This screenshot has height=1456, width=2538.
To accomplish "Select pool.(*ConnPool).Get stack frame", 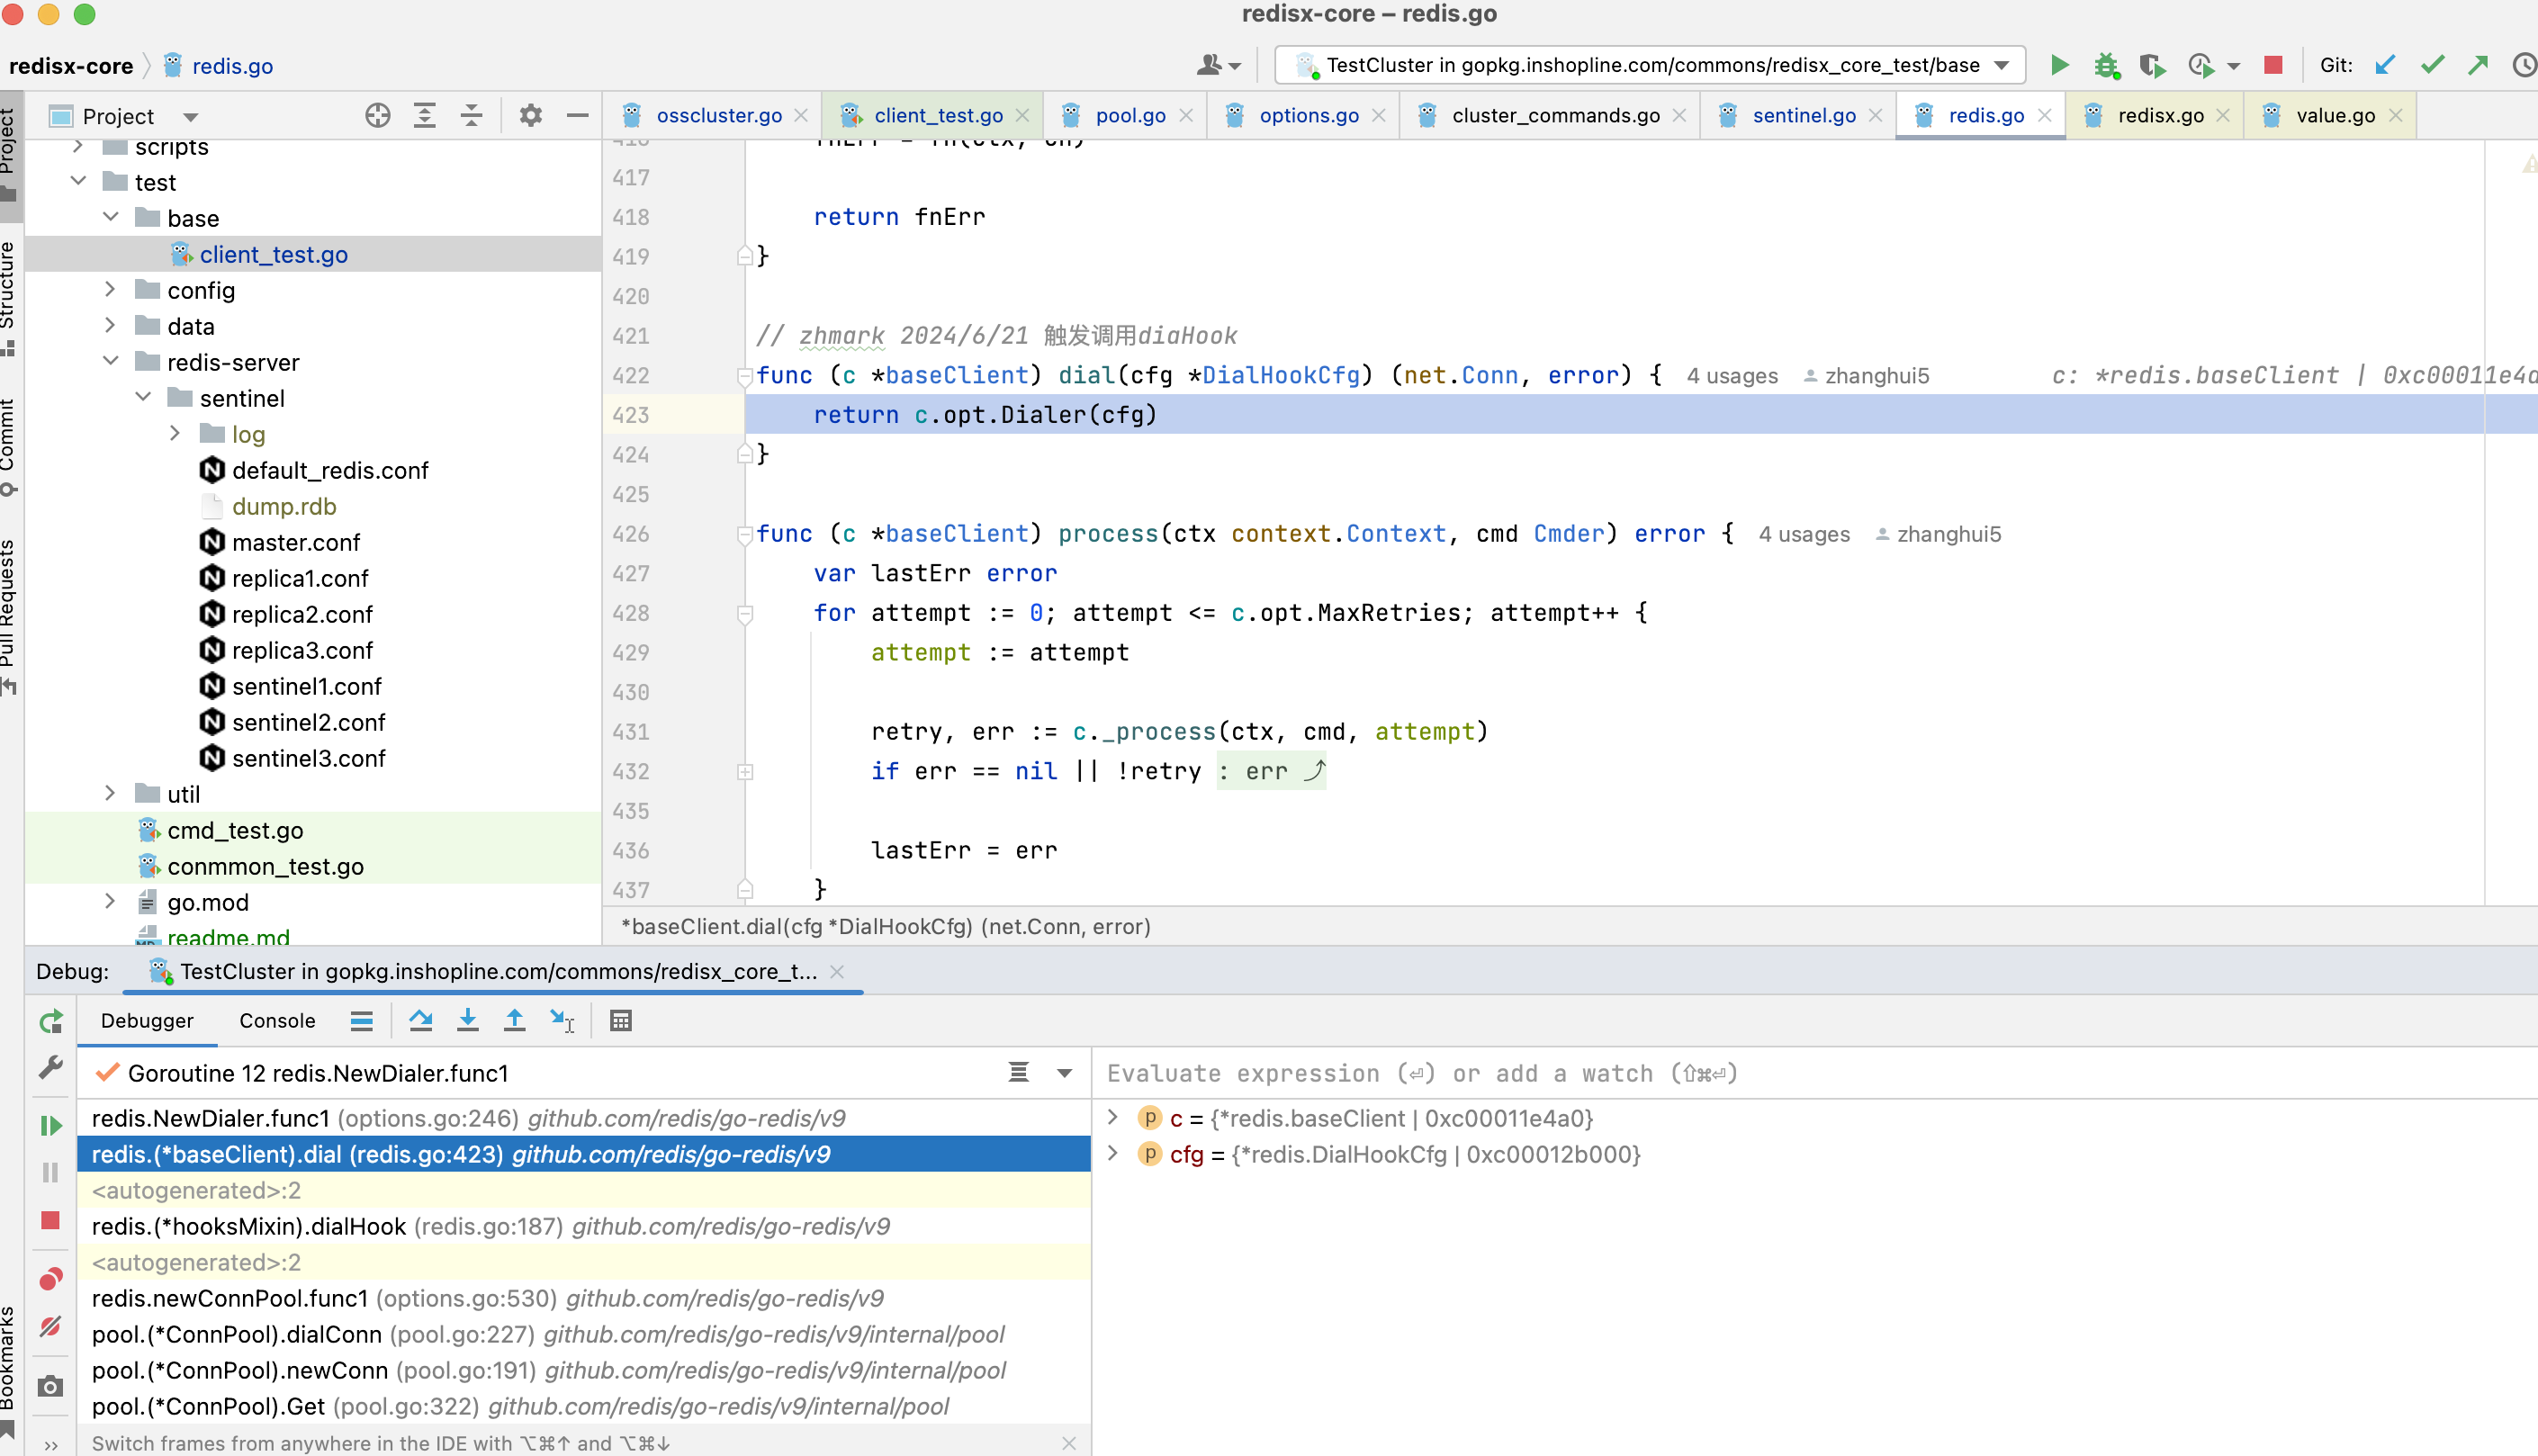I will pyautogui.click(x=584, y=1406).
